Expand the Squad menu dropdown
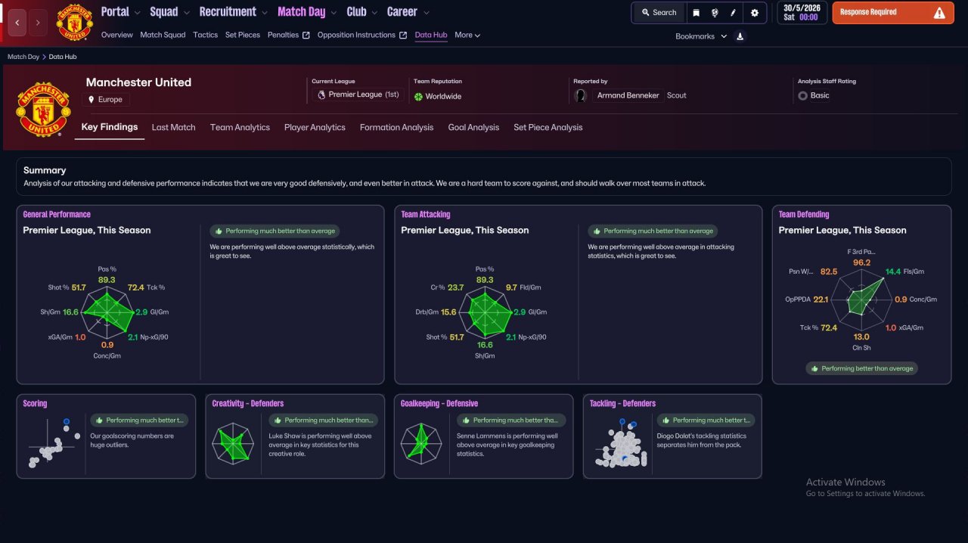 185,13
